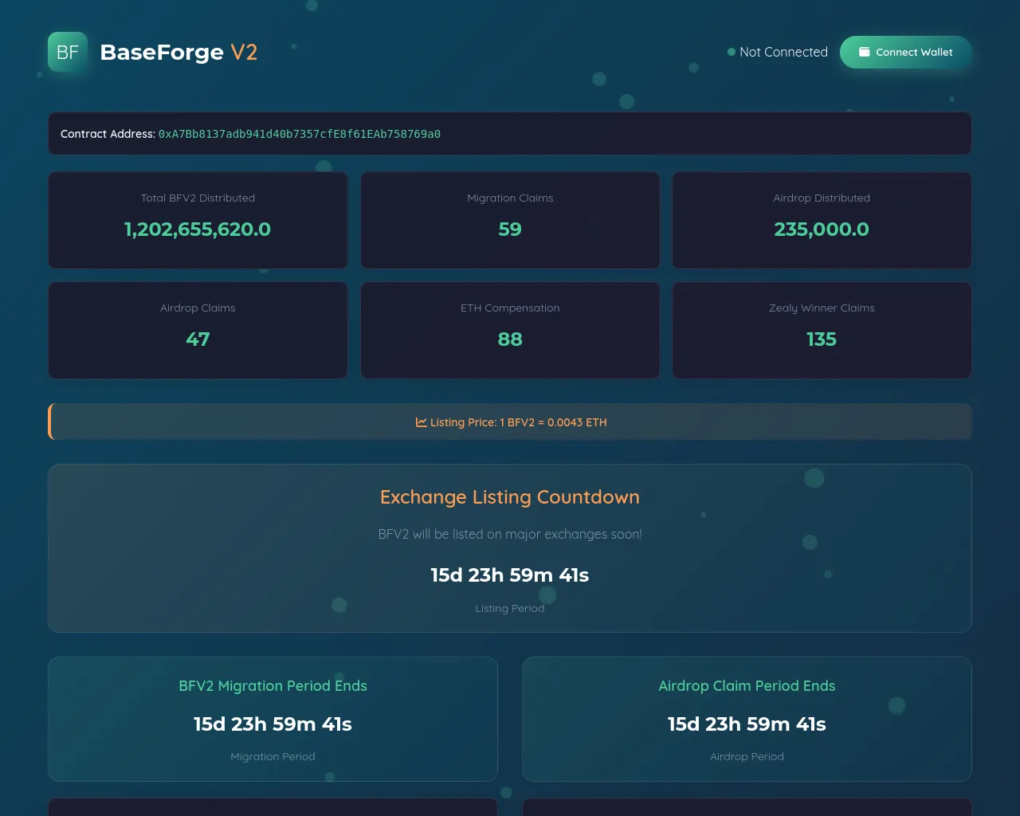Click the chart icon beside Listing Price
1020x816 pixels.
[x=421, y=422]
